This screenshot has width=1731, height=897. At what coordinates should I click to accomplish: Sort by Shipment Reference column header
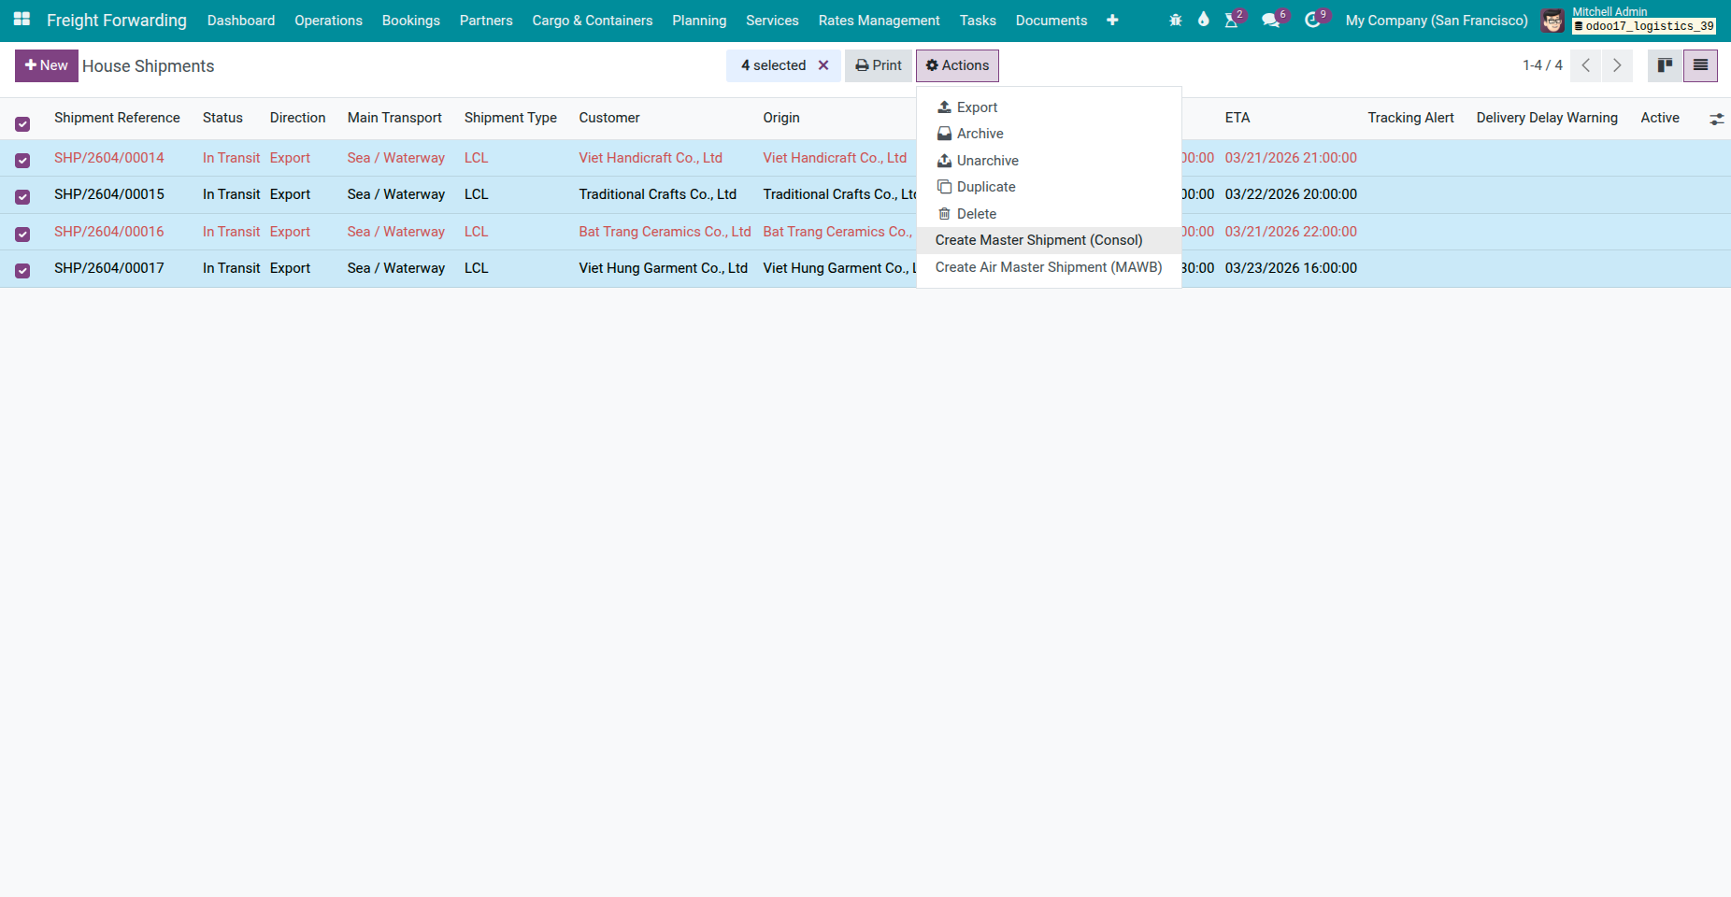pos(117,118)
